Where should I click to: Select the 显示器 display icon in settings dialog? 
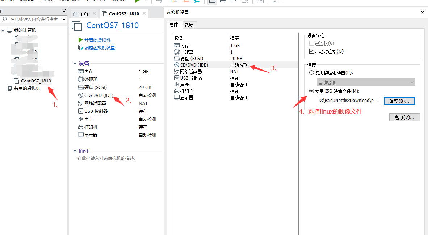point(177,97)
